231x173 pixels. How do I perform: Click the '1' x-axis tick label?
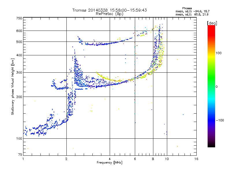click(x=23, y=159)
